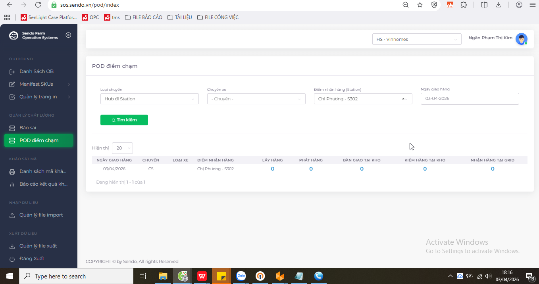This screenshot has width=539, height=284.
Task: Click the upload icon beside file import
Action: pyautogui.click(x=12, y=215)
